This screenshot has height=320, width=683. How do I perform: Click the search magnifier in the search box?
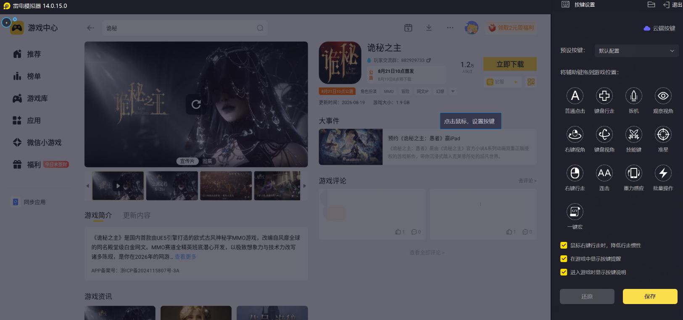pos(260,28)
